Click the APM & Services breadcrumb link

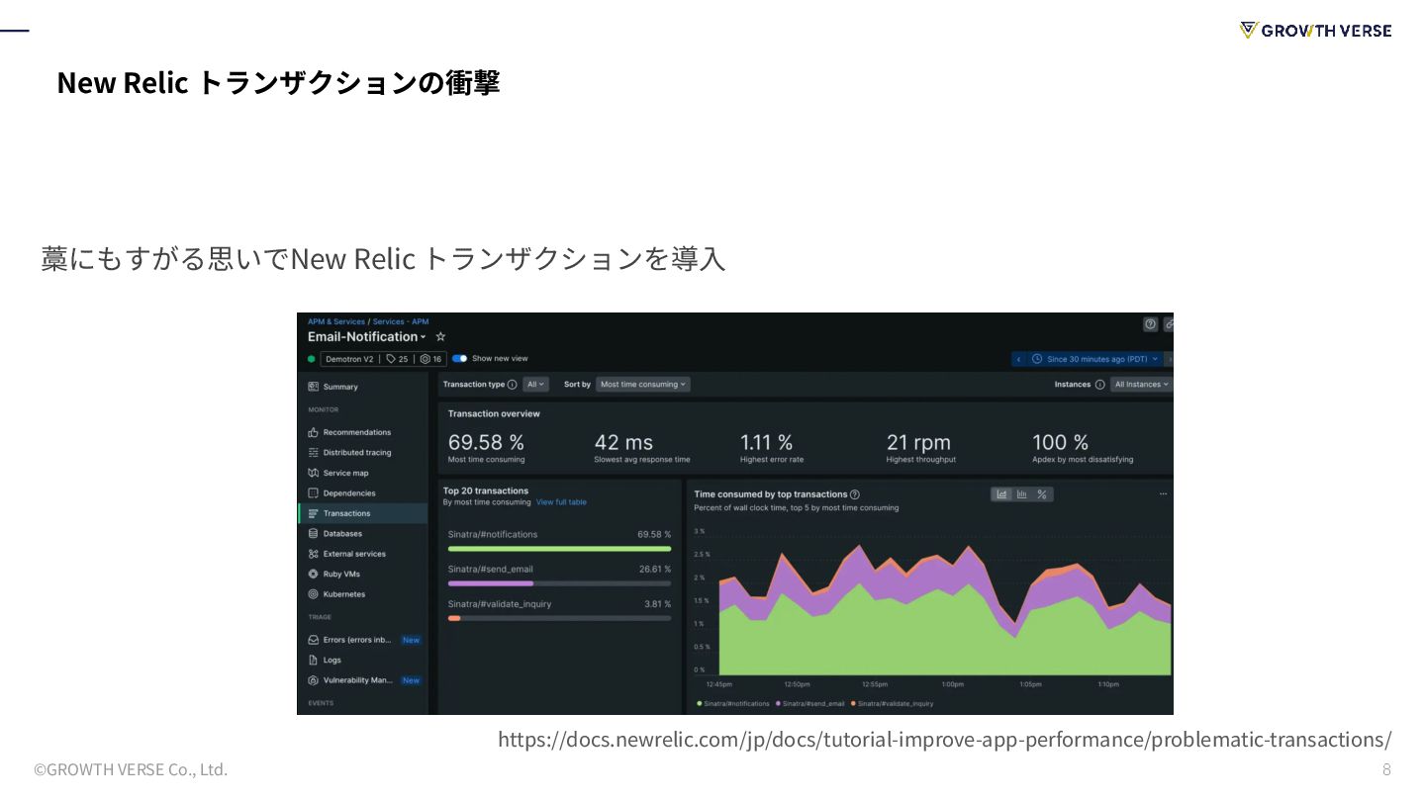pyautogui.click(x=336, y=321)
